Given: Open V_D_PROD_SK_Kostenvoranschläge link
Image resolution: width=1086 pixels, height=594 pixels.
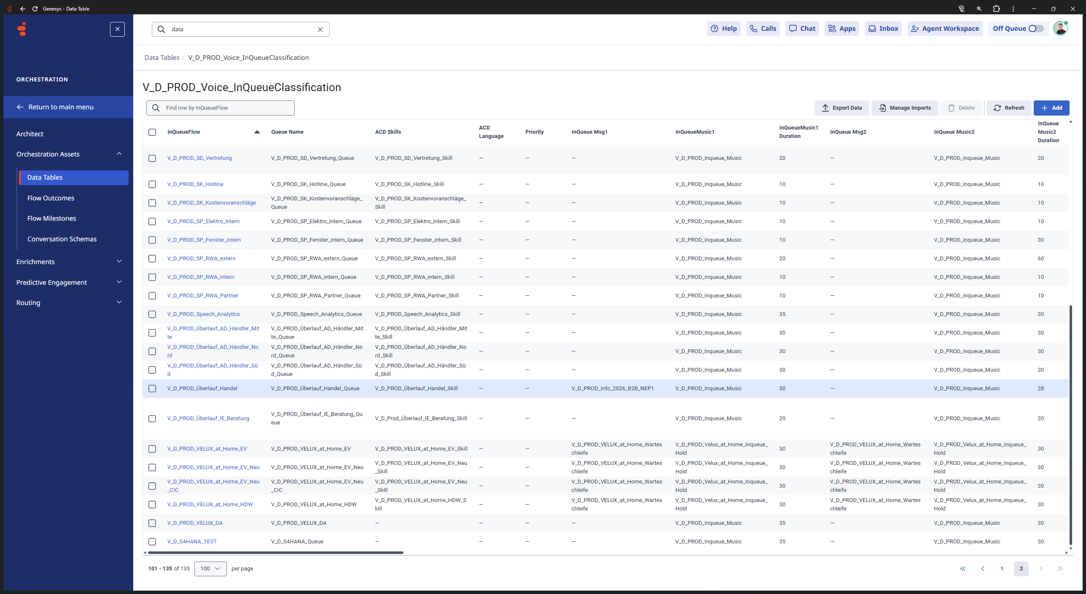Looking at the screenshot, I should [x=211, y=203].
